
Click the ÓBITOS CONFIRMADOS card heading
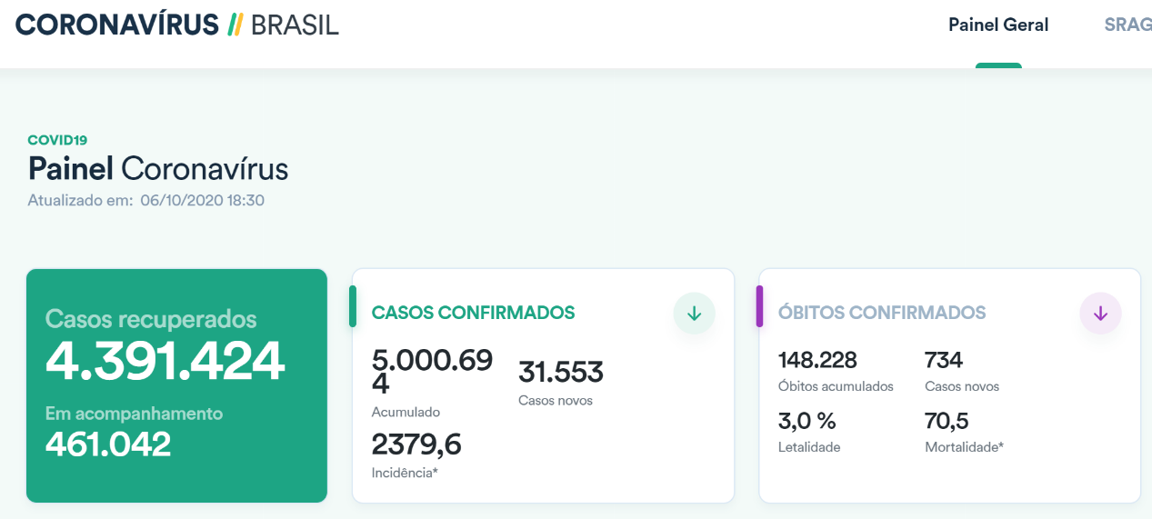point(882,313)
